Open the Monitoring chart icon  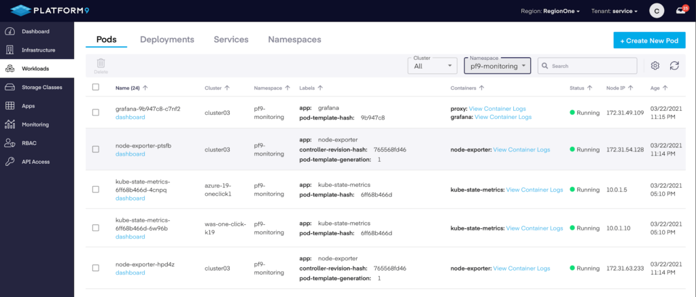tap(10, 125)
